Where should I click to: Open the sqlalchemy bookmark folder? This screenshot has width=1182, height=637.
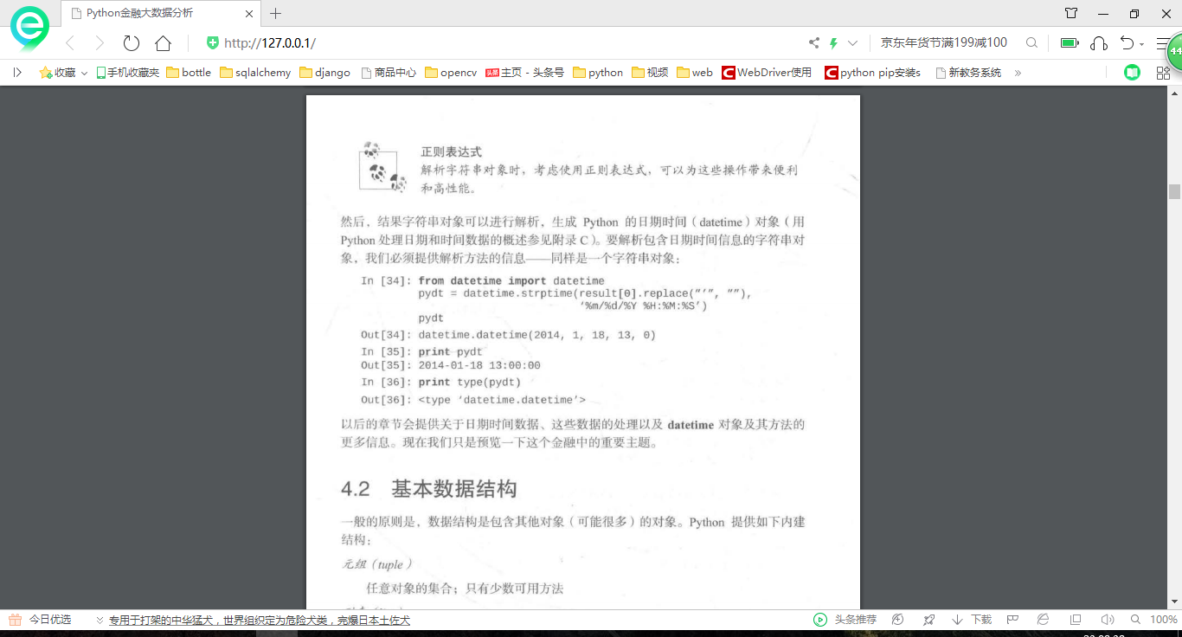click(255, 73)
